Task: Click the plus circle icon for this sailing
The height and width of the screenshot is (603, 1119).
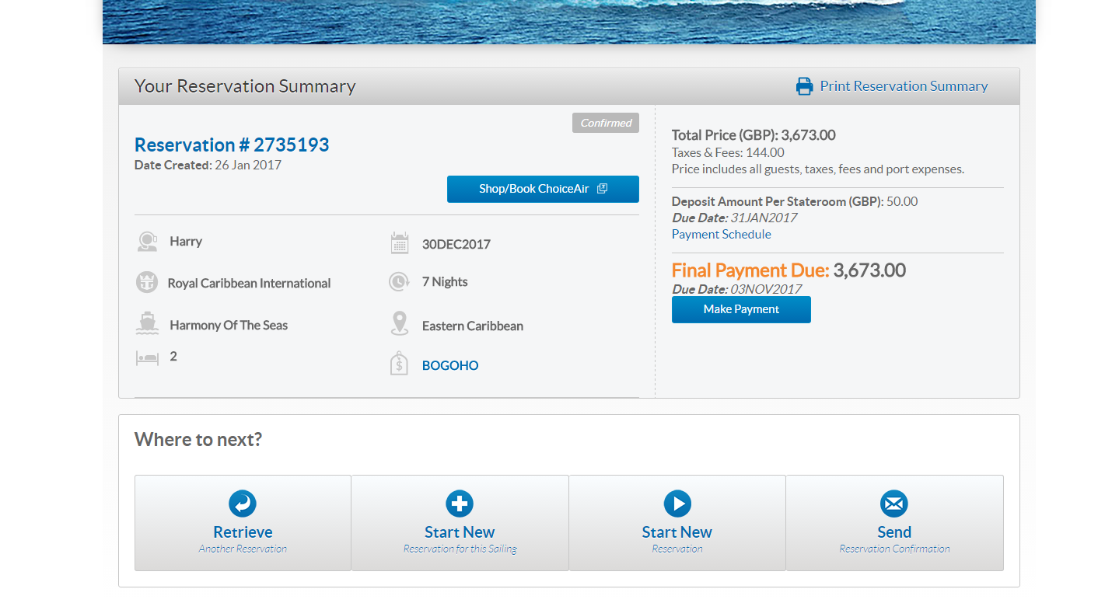Action: (x=460, y=504)
